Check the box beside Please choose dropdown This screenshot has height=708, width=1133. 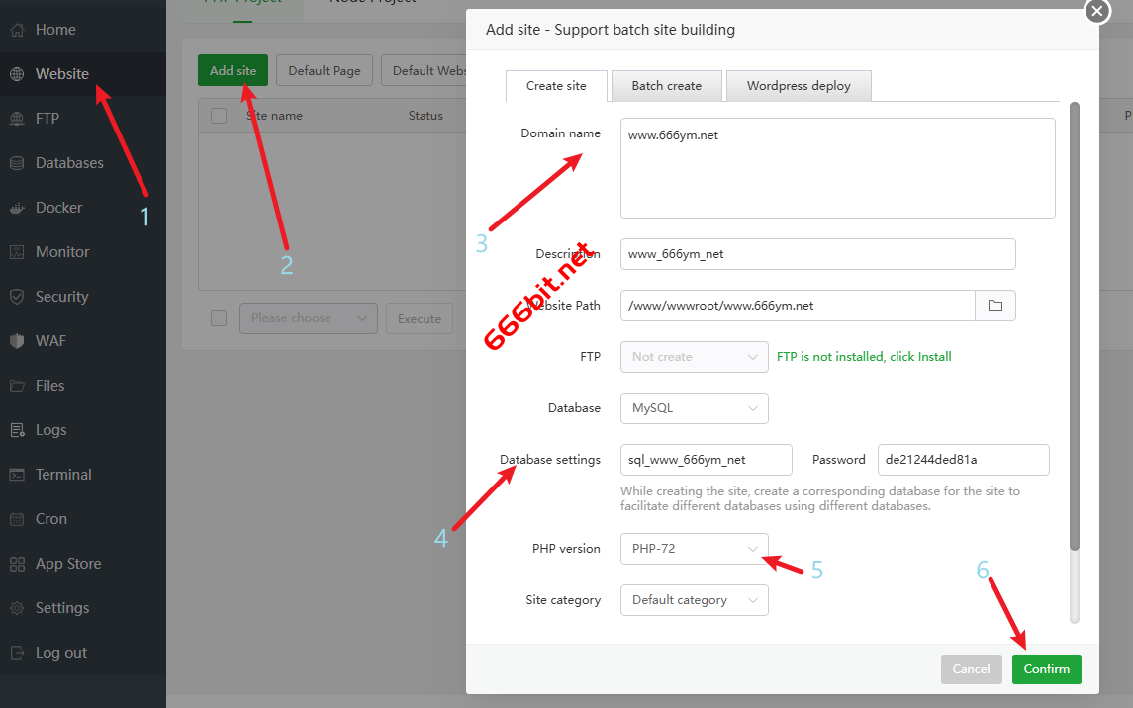point(219,318)
